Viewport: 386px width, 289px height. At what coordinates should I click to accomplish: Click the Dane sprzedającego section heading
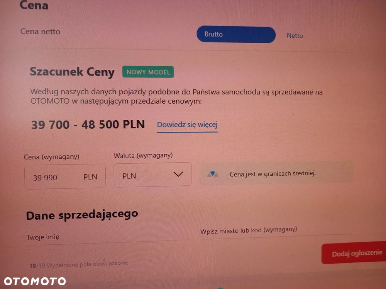coord(82,215)
